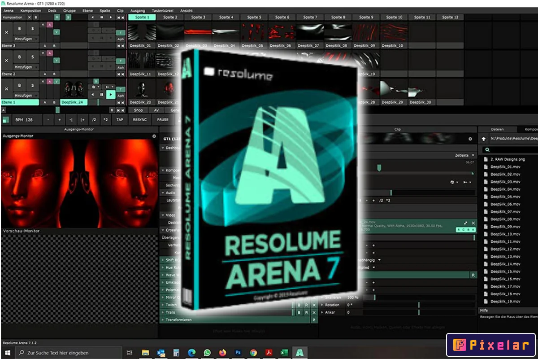Bypass Ebene 2 with its B button

coord(19,57)
